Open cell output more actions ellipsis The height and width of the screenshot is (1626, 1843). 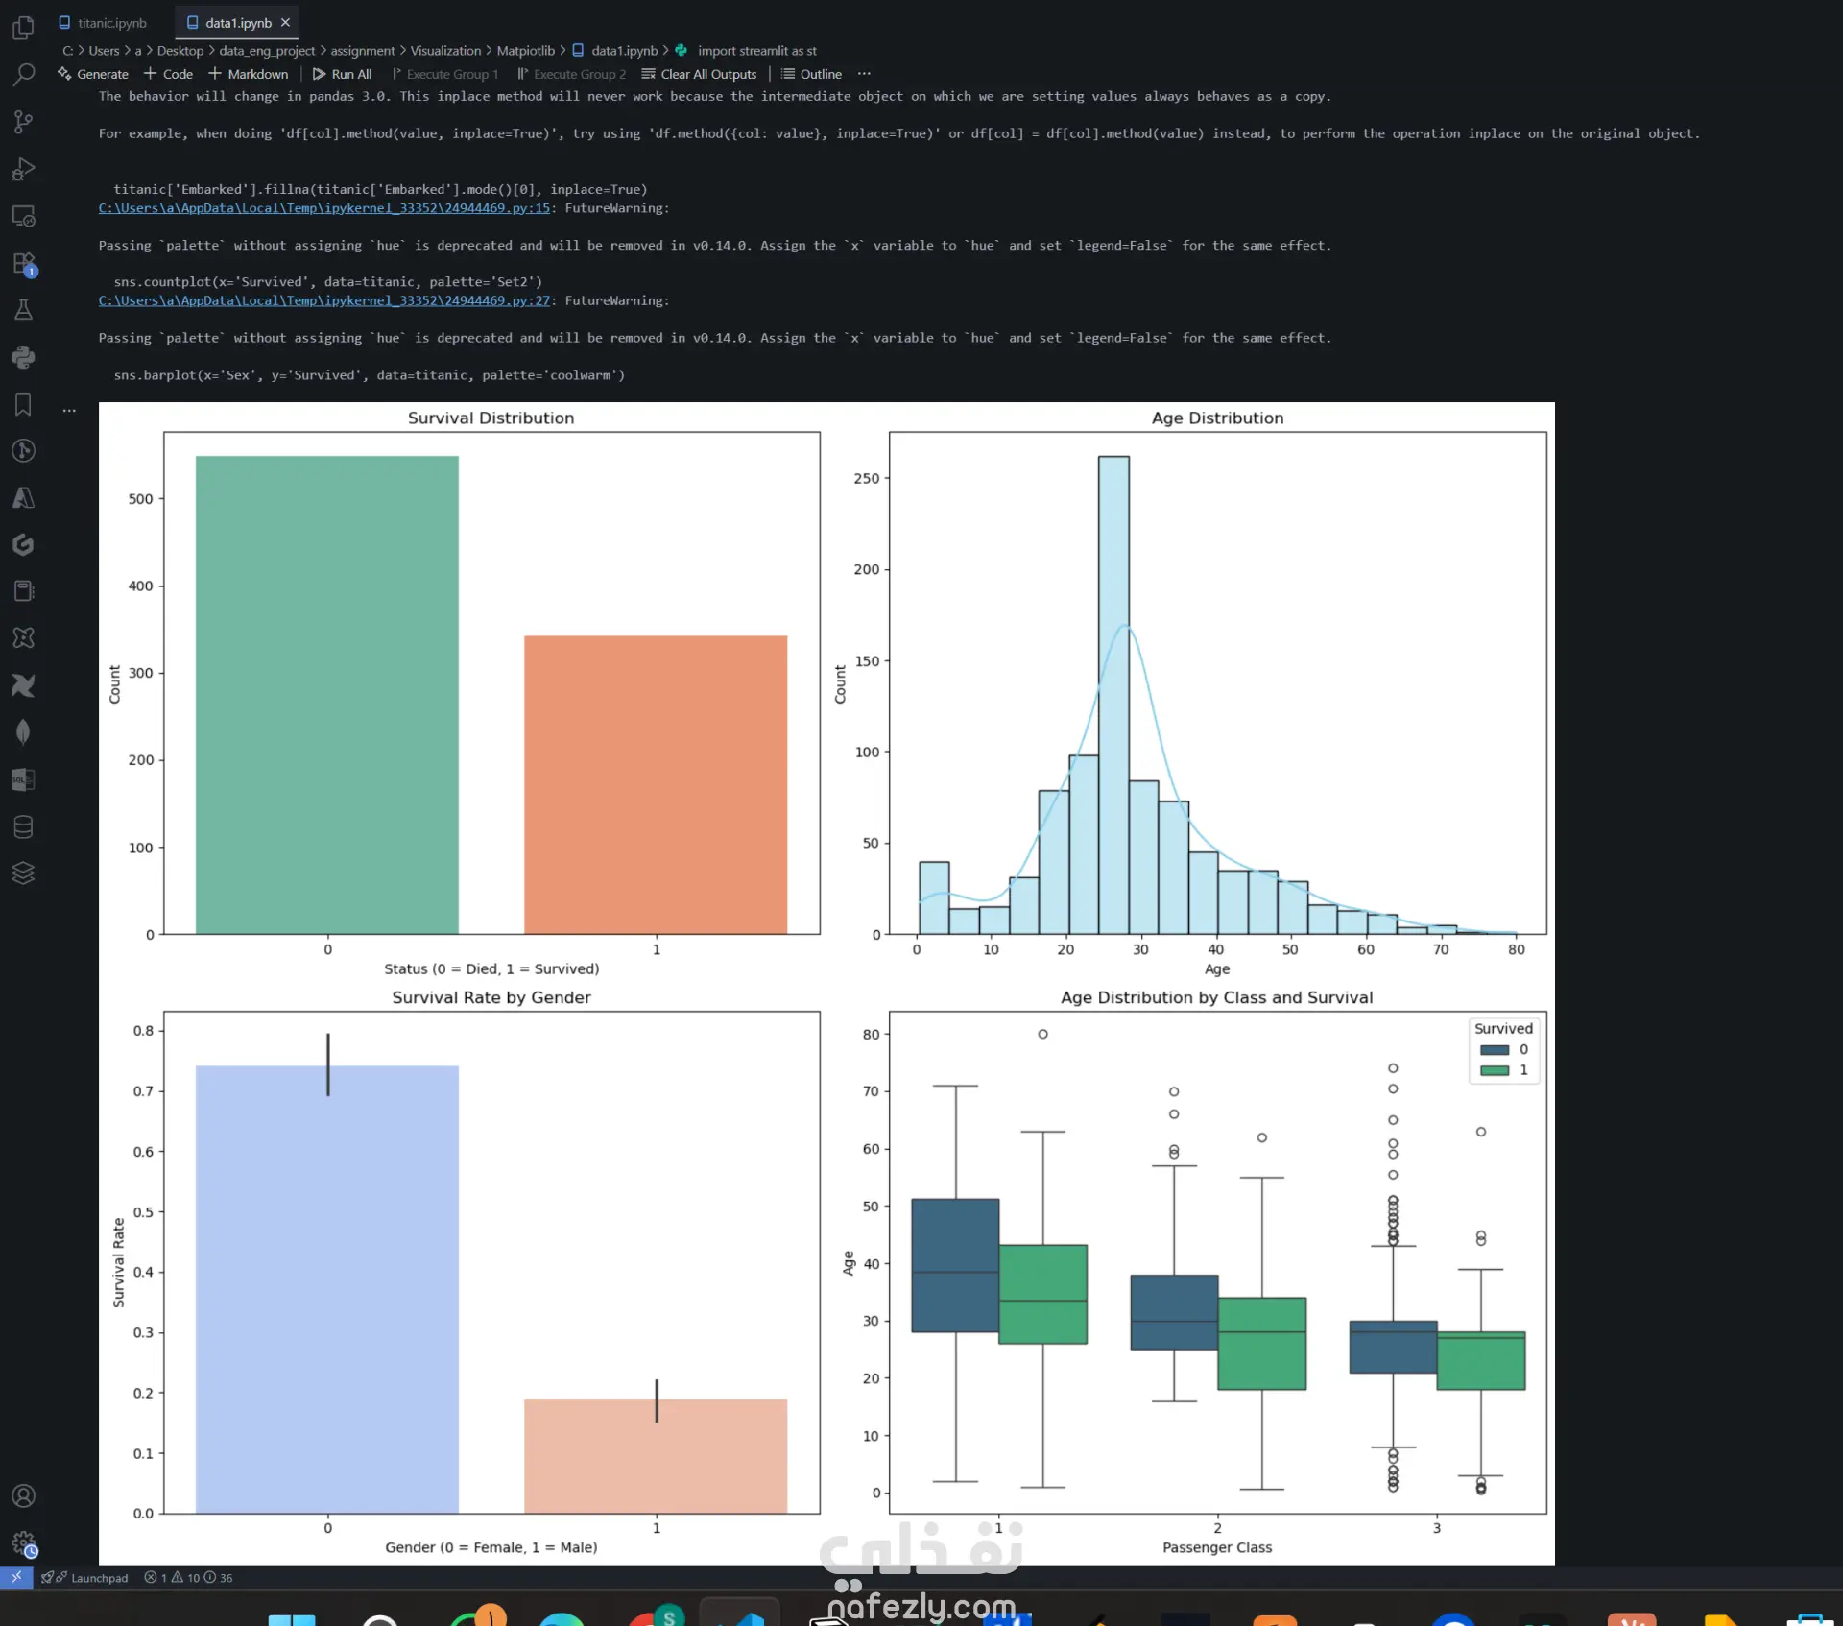(69, 411)
